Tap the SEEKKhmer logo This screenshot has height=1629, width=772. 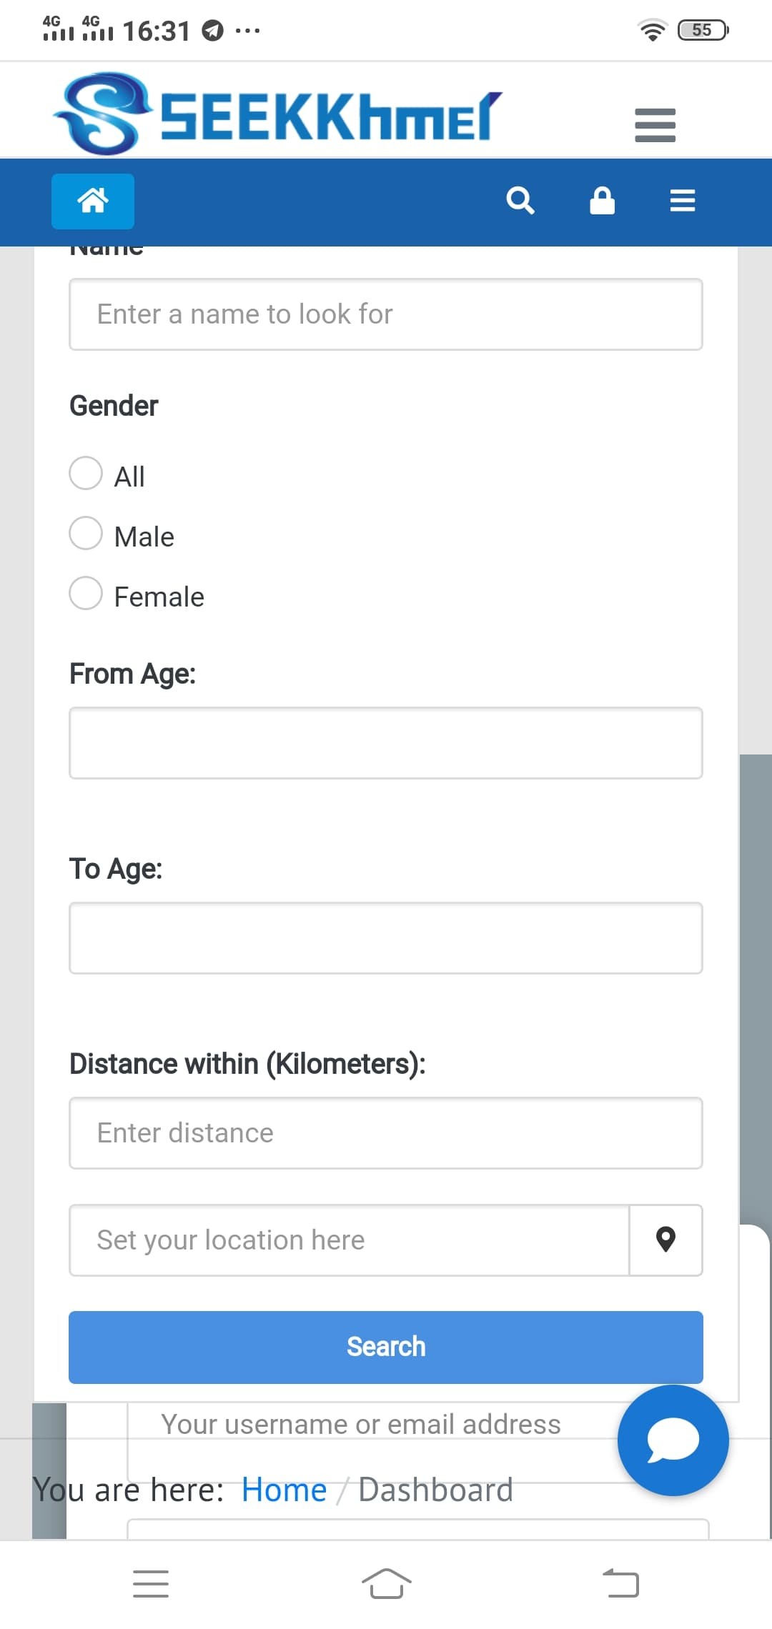(x=279, y=114)
